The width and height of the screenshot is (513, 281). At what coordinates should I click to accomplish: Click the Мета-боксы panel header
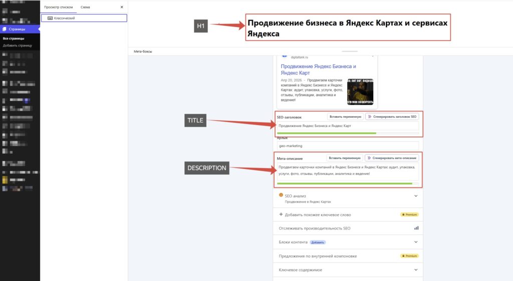click(143, 51)
